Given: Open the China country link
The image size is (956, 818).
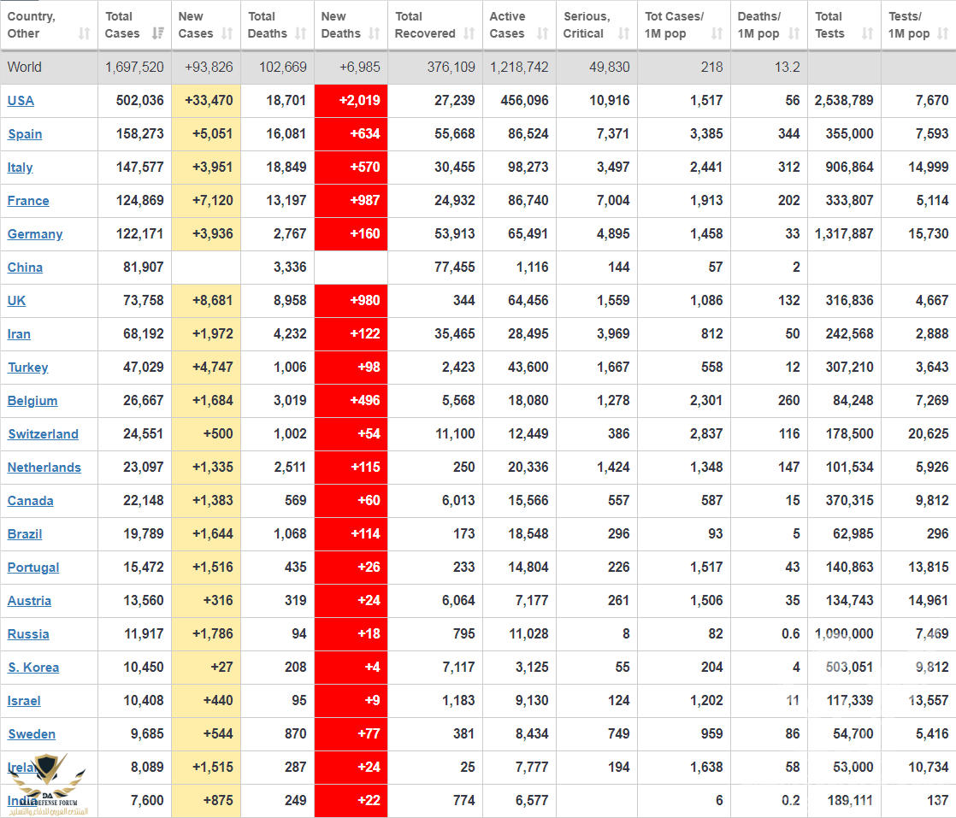Looking at the screenshot, I should click(25, 268).
